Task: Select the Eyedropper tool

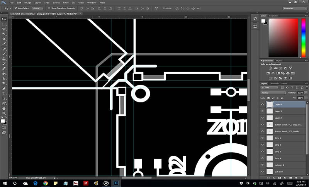Action: click(x=4, y=44)
